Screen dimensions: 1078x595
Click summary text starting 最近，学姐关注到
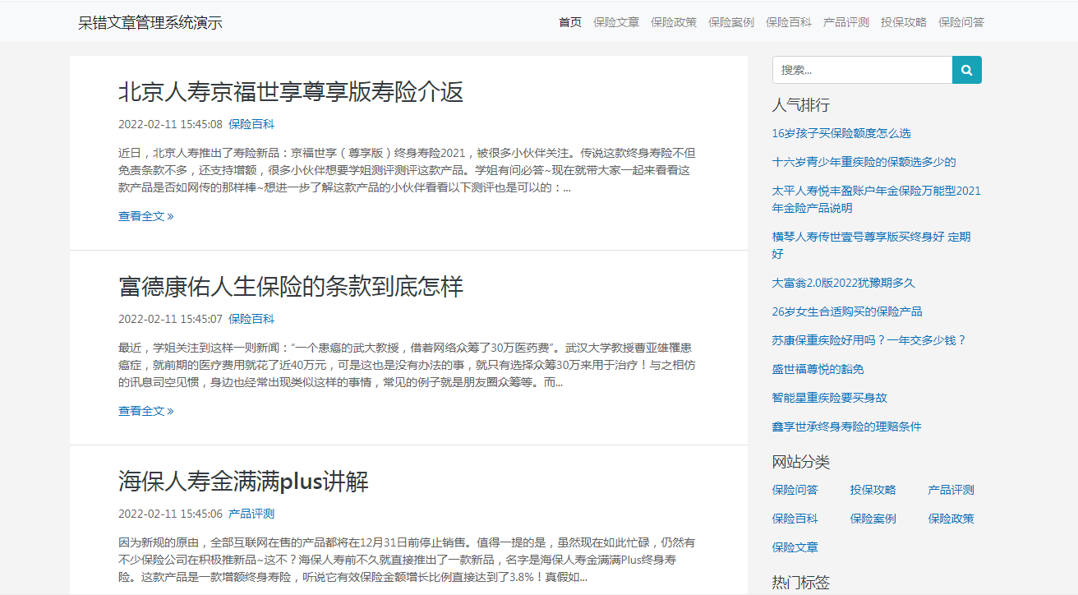[406, 365]
